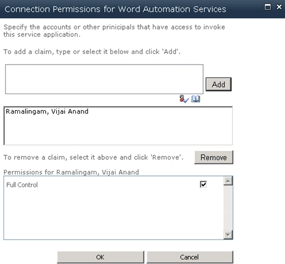Close the dialog with the X icon
This screenshot has width=285, height=264.
click(279, 7)
